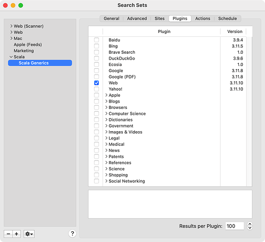265x242 pixels.
Task: Select the Marketing search set
Action: coord(24,51)
